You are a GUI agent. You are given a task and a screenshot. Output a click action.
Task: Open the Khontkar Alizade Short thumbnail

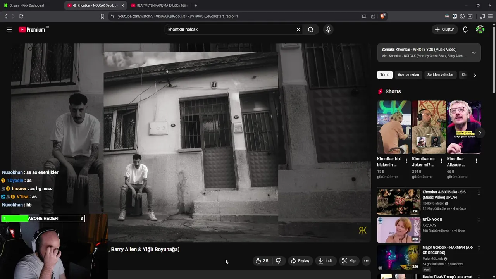tap(464, 127)
